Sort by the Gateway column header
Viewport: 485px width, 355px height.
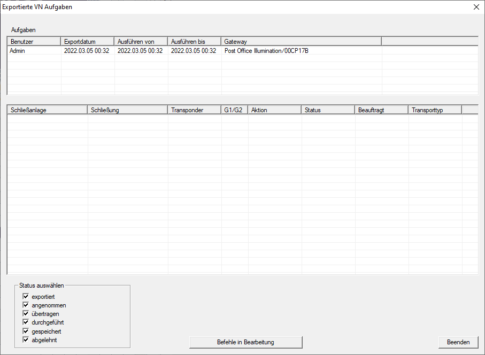click(x=301, y=41)
